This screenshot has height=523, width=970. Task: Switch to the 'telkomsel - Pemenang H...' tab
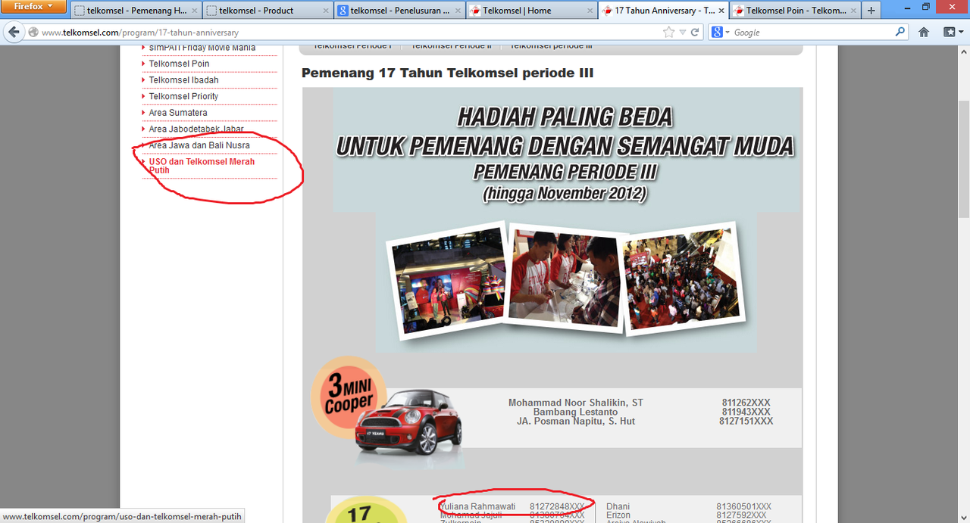[136, 11]
